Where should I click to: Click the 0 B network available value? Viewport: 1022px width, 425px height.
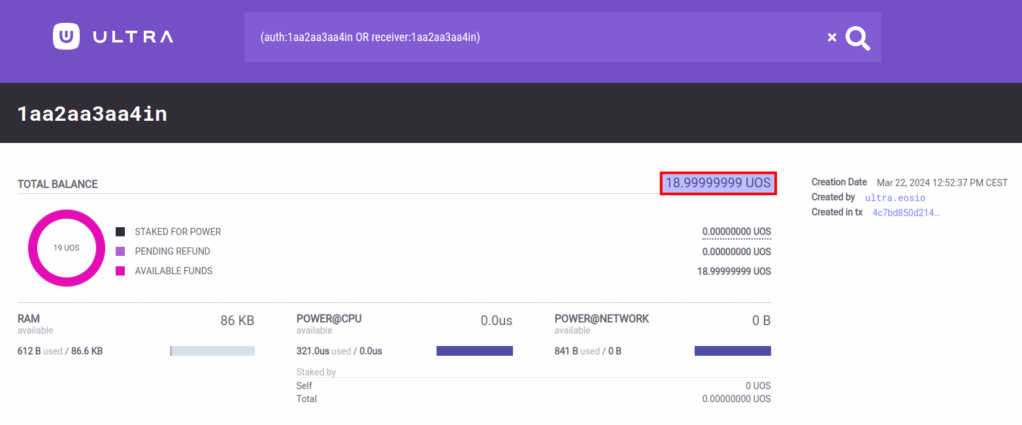761,321
